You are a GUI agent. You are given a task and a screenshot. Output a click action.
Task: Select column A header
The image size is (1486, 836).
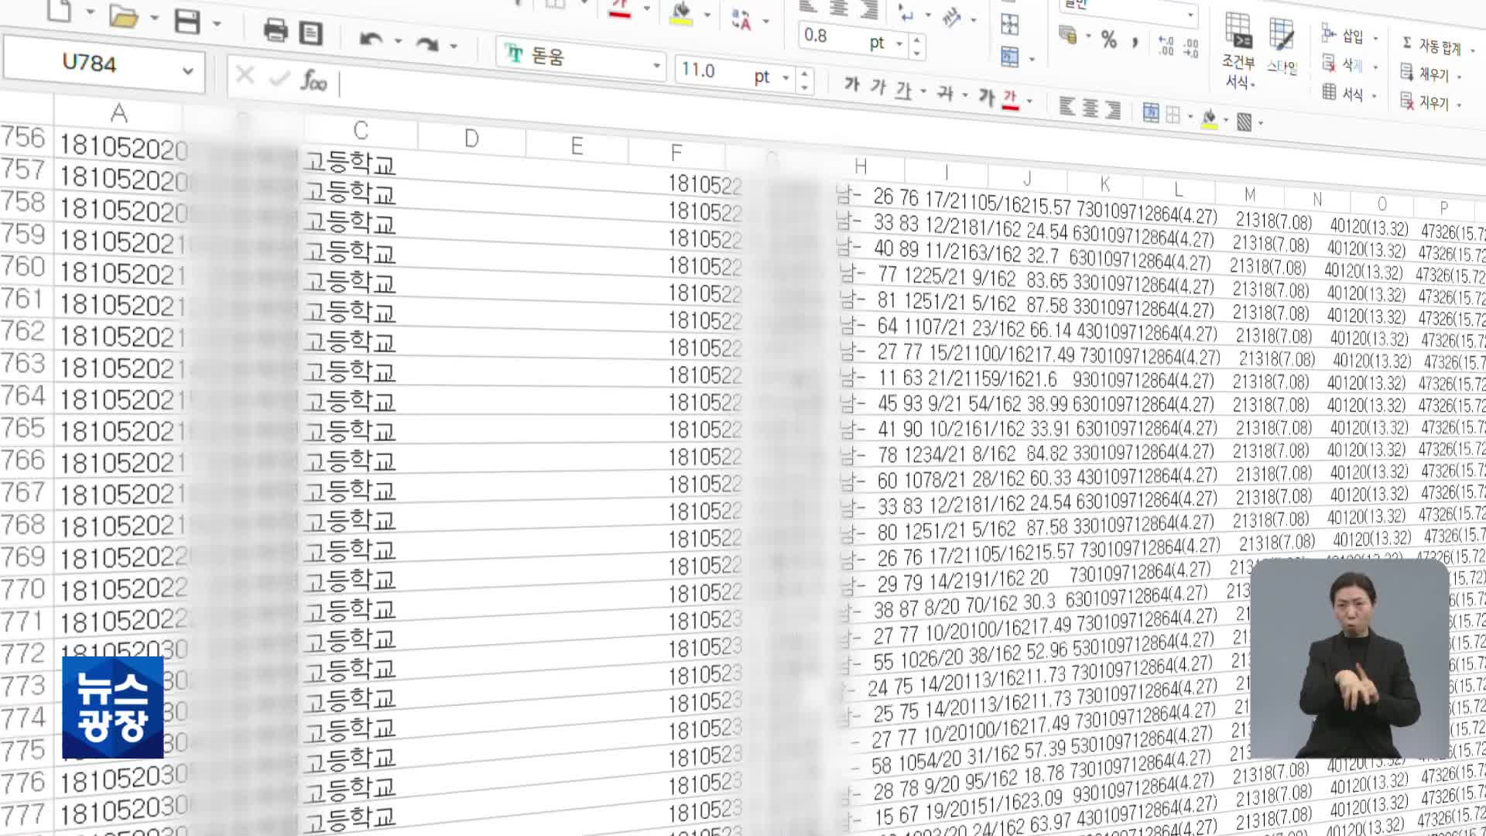[x=118, y=114]
